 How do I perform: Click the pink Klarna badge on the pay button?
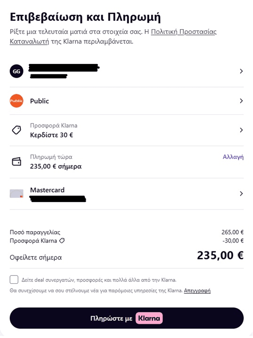click(x=149, y=318)
